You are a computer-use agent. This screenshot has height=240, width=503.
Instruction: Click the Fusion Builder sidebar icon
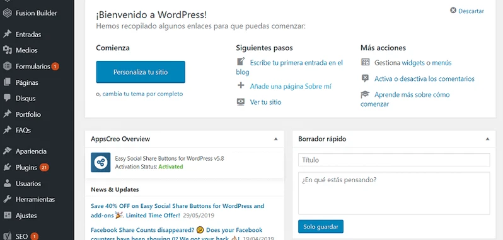[7, 13]
